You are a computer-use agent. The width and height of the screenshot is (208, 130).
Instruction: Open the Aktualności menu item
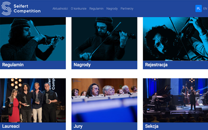tap(60, 9)
